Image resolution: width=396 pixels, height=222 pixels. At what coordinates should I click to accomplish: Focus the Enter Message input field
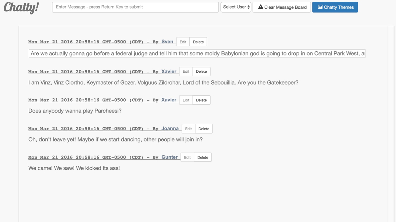[135, 7]
